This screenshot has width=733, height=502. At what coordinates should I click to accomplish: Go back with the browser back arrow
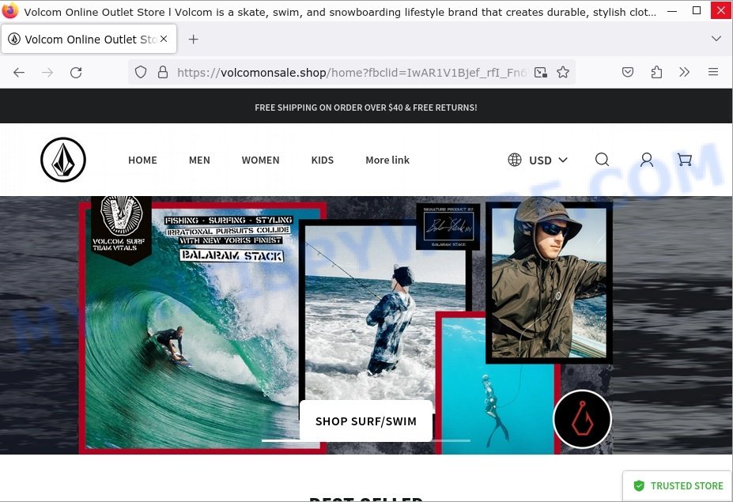click(x=19, y=73)
